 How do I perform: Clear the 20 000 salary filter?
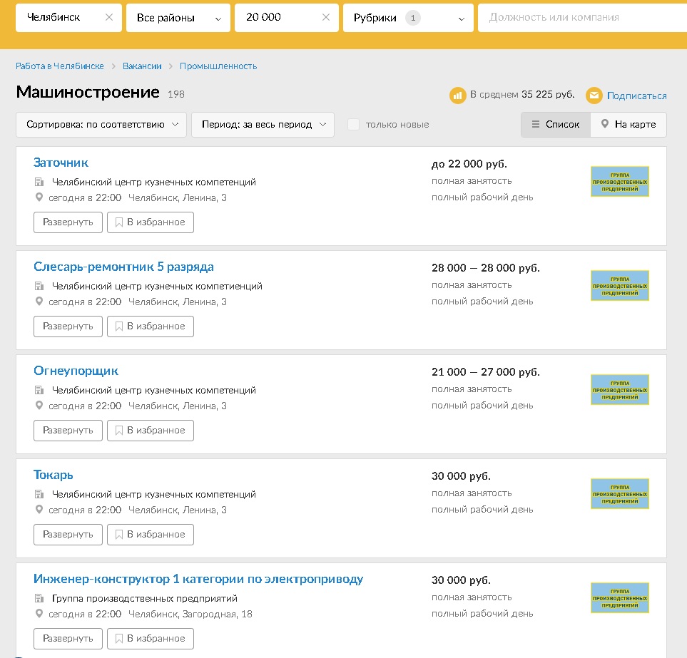(325, 17)
